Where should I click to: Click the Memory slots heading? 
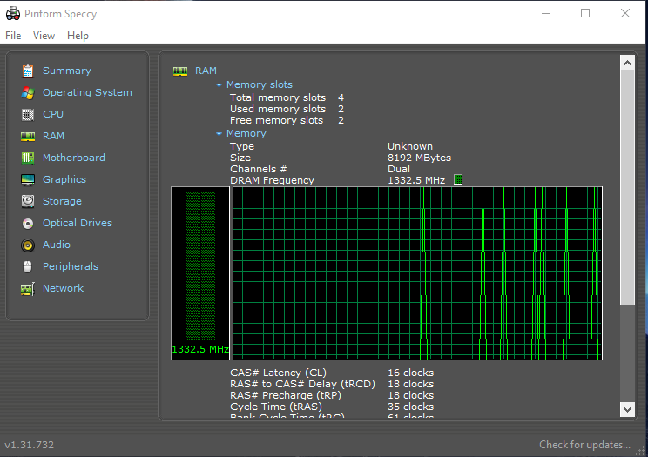(260, 84)
